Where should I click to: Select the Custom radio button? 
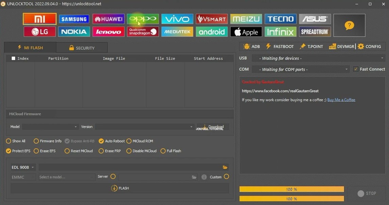tap(226, 176)
